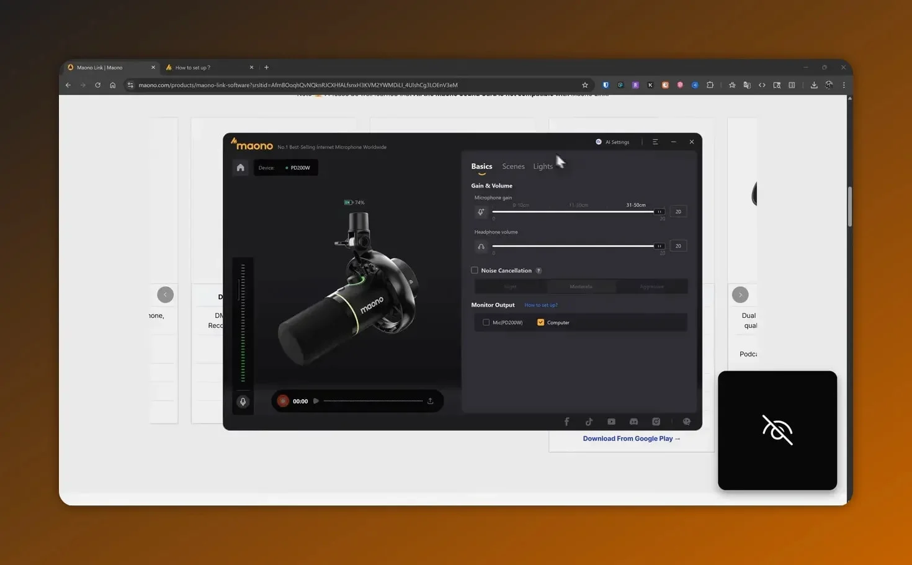Click the headphone volume icon button
Screen dimensions: 912x565
pyautogui.click(x=481, y=246)
